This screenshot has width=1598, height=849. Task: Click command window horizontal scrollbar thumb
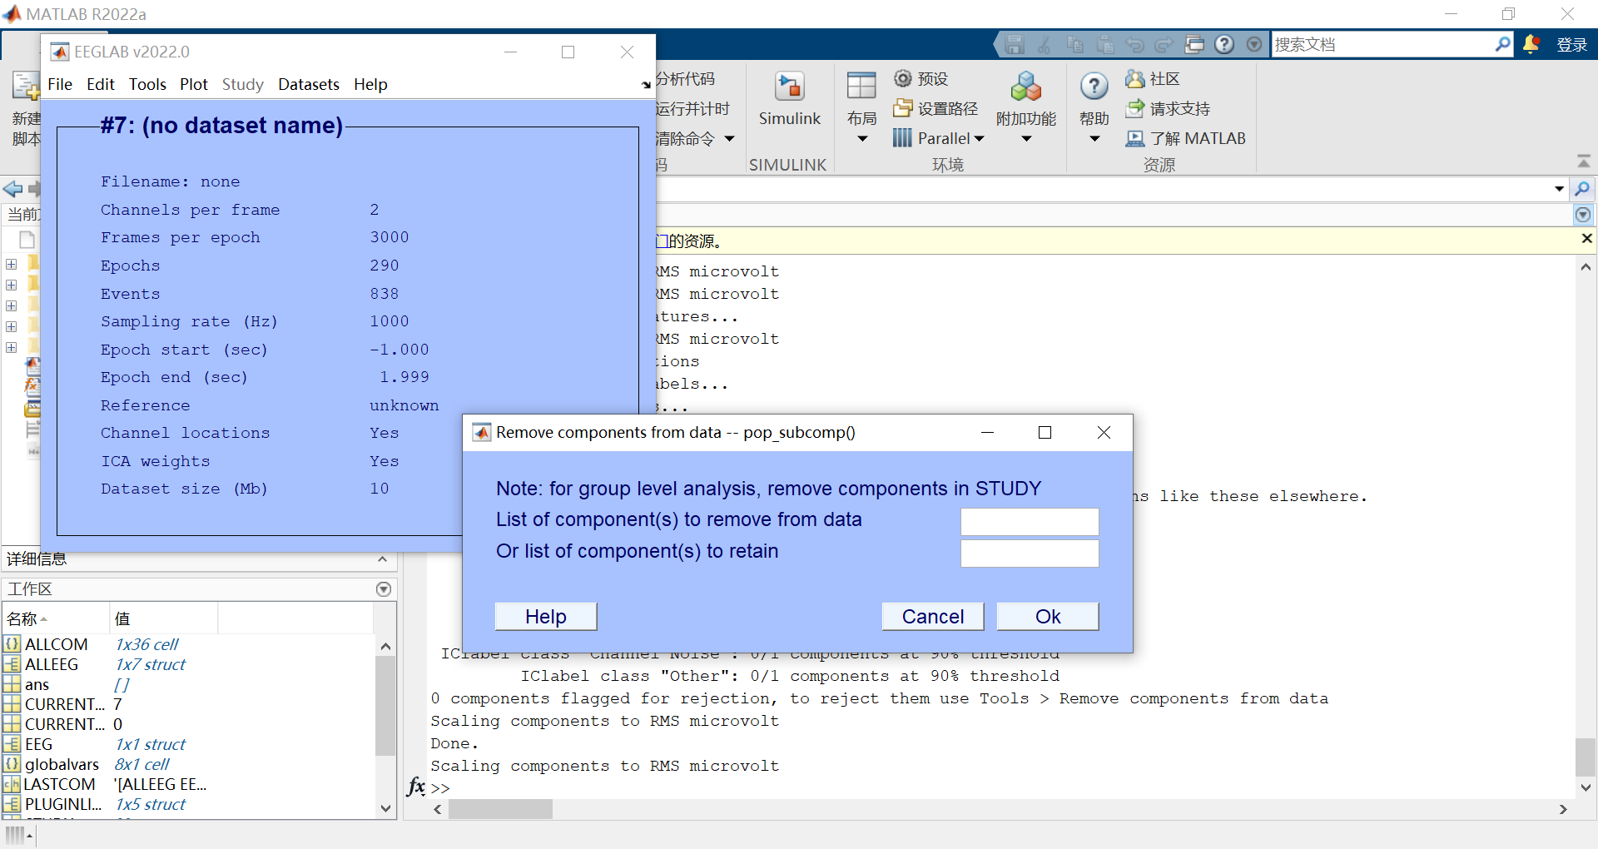500,809
